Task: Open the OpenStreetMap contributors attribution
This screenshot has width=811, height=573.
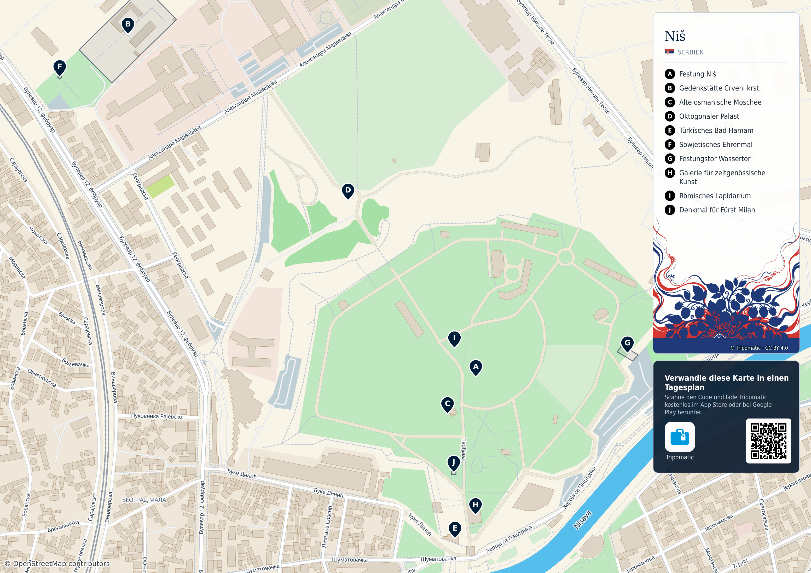Action: 57,563
